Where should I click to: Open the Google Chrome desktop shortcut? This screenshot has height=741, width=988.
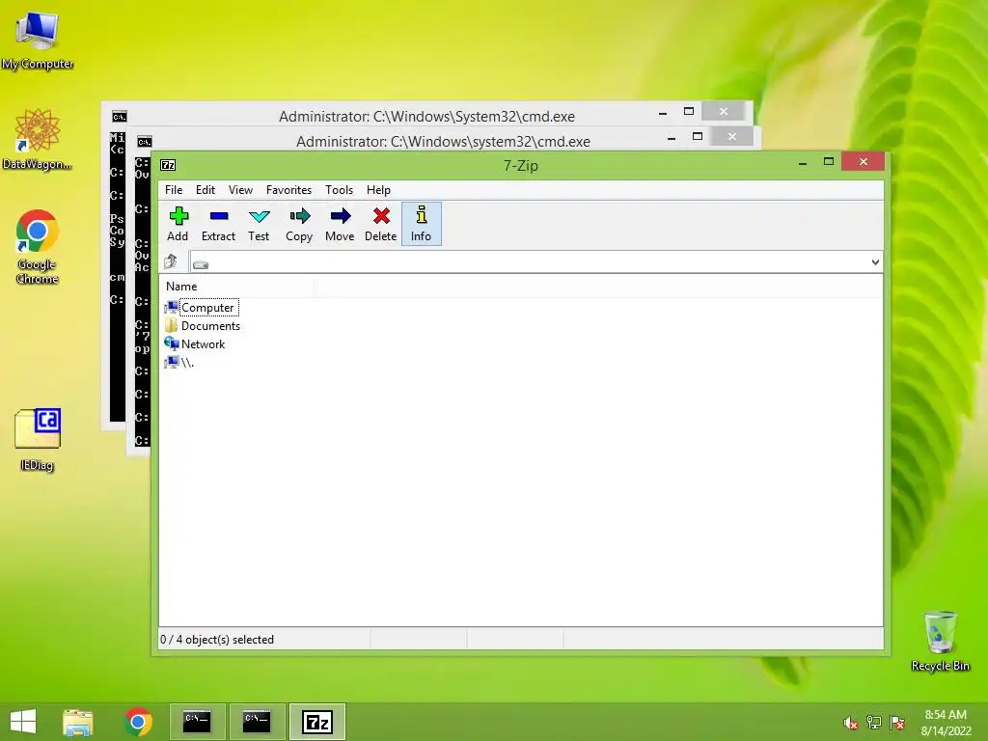pyautogui.click(x=38, y=246)
